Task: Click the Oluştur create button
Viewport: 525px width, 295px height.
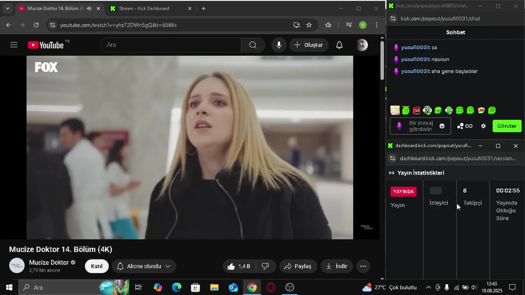Action: (308, 45)
